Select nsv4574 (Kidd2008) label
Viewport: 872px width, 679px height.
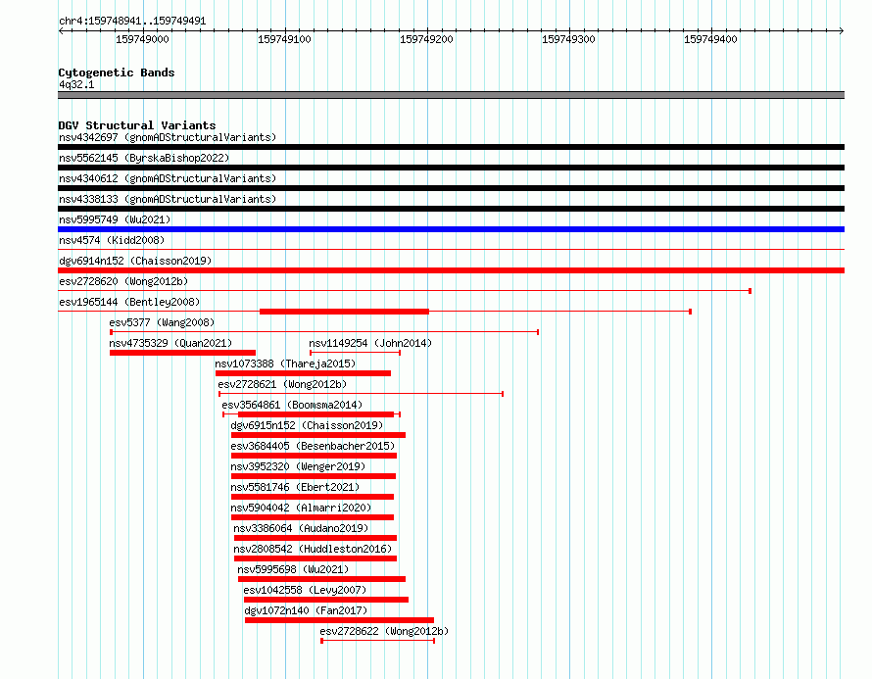point(112,240)
